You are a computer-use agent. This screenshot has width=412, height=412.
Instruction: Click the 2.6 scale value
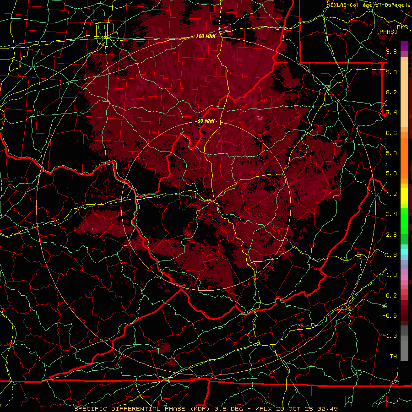(x=391, y=234)
